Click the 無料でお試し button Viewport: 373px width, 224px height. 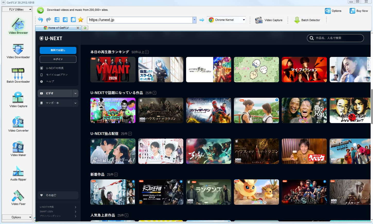pyautogui.click(x=58, y=50)
